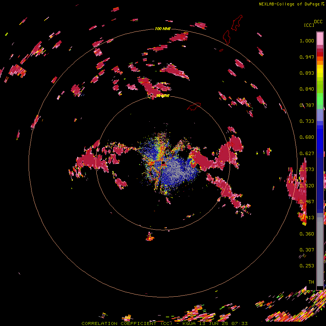Click the 0.307 legend value
326x326 pixels.
pos(307,250)
